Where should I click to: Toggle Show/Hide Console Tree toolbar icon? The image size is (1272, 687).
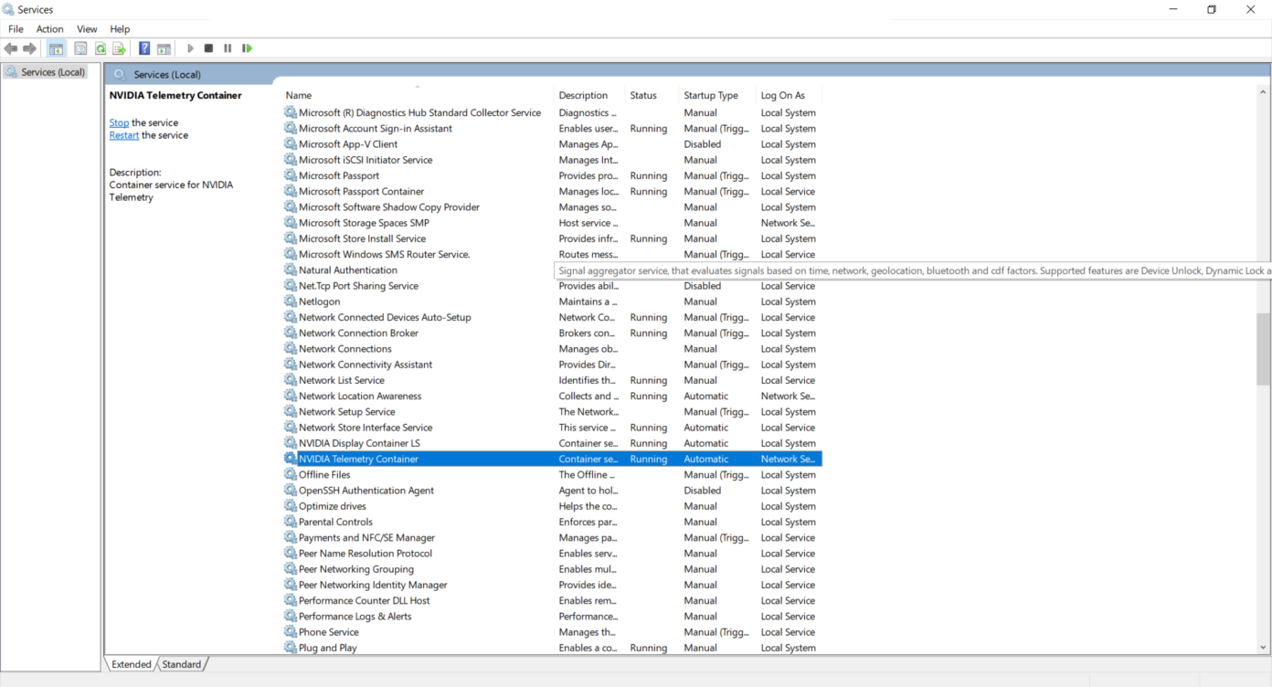[57, 48]
